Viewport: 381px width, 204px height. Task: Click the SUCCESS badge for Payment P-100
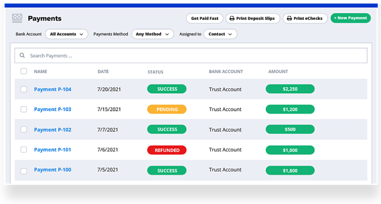coord(167,171)
